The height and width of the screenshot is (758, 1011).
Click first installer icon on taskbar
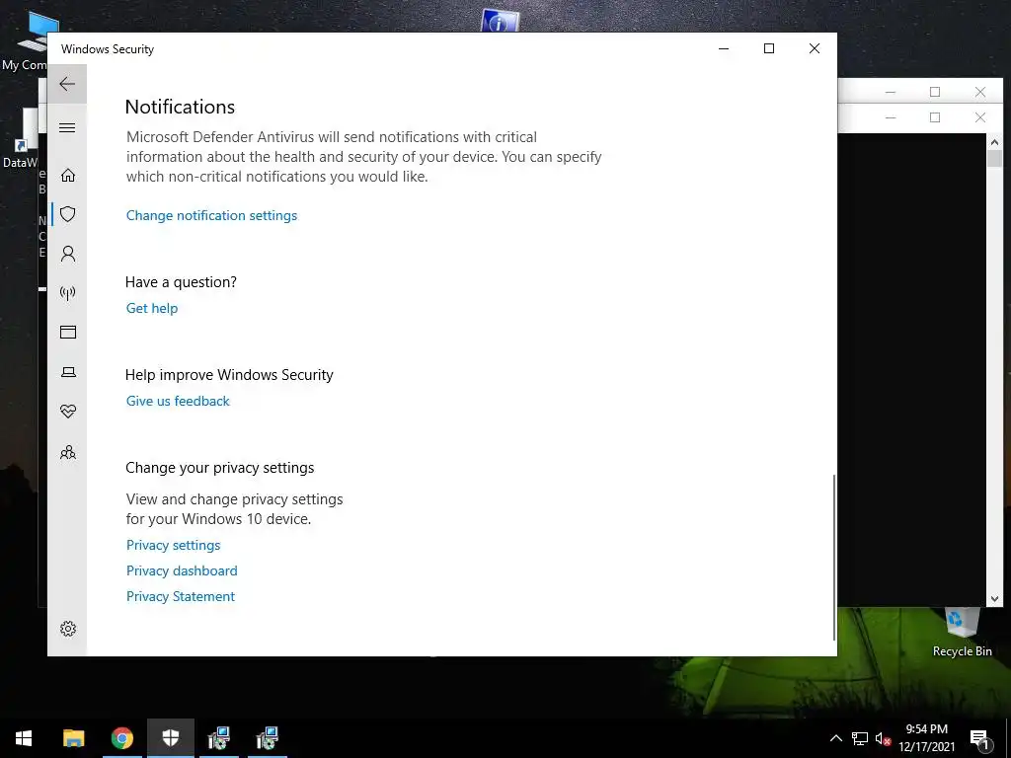pyautogui.click(x=218, y=738)
